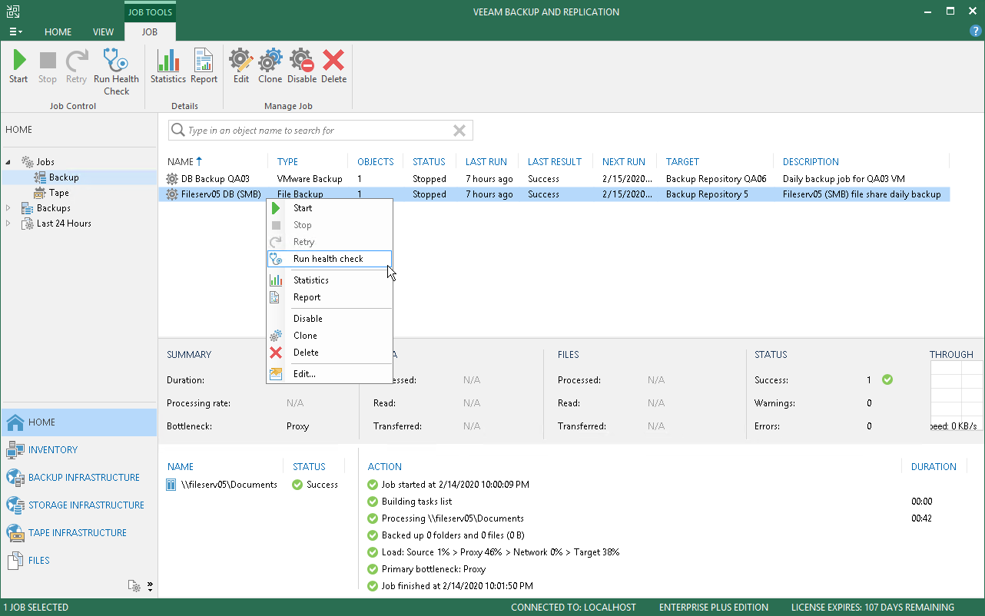This screenshot has height=616, width=985.
Task: Open job Statistics in the ribbon
Action: (167, 66)
